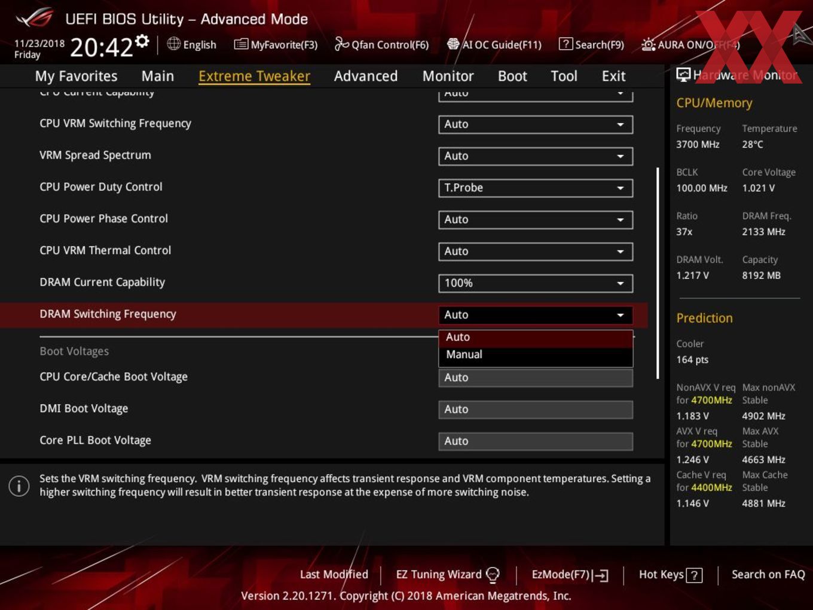The width and height of the screenshot is (813, 610).
Task: Click the clock settings gear icon
Action: point(142,41)
